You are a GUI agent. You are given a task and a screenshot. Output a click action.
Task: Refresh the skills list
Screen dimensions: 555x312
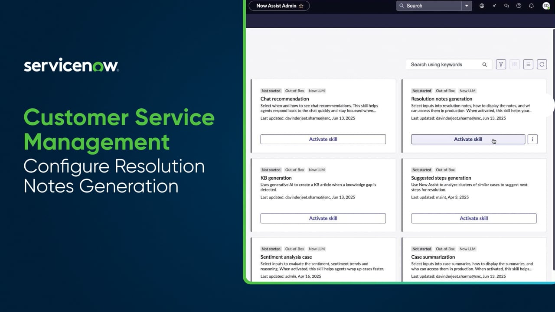(x=542, y=64)
